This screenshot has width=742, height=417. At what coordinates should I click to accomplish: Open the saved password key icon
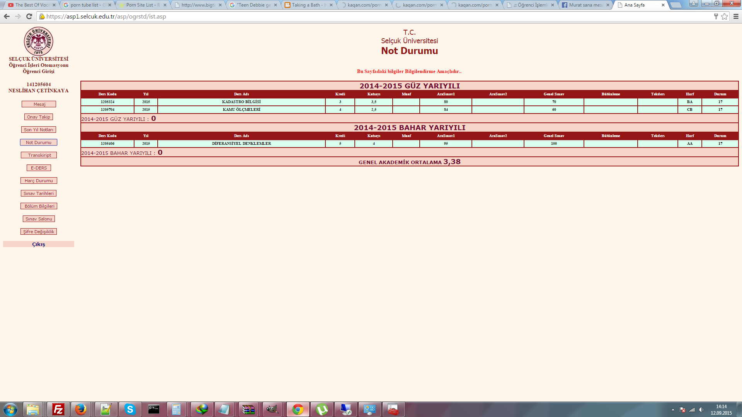tap(716, 16)
